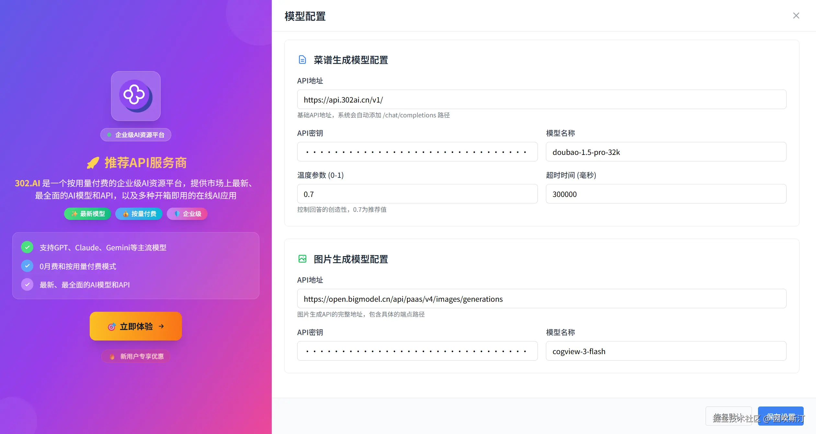Click the fire icon on 新用户专享优惠

click(x=112, y=356)
